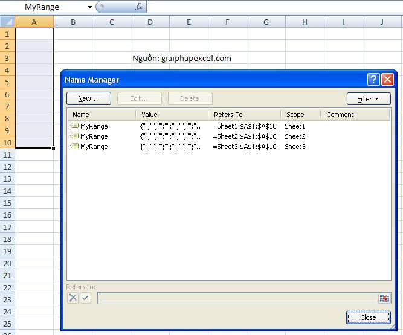
Task: Open the Filter dropdown in Name Manager
Action: pyautogui.click(x=368, y=98)
